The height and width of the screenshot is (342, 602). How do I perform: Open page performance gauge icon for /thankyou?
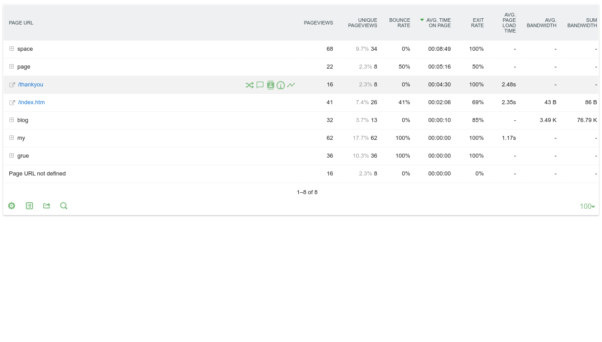(280, 85)
